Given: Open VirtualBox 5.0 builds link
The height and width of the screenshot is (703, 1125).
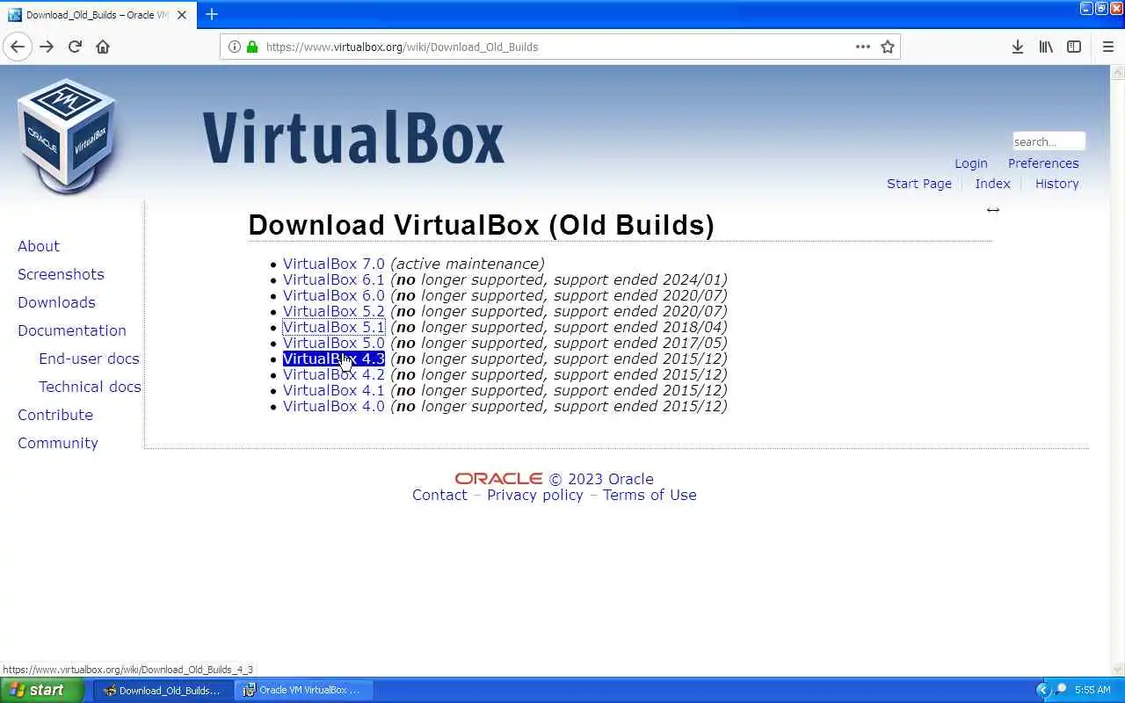Looking at the screenshot, I should 334,343.
